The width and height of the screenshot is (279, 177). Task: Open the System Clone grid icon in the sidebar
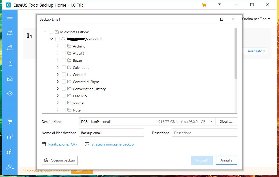coord(9,151)
